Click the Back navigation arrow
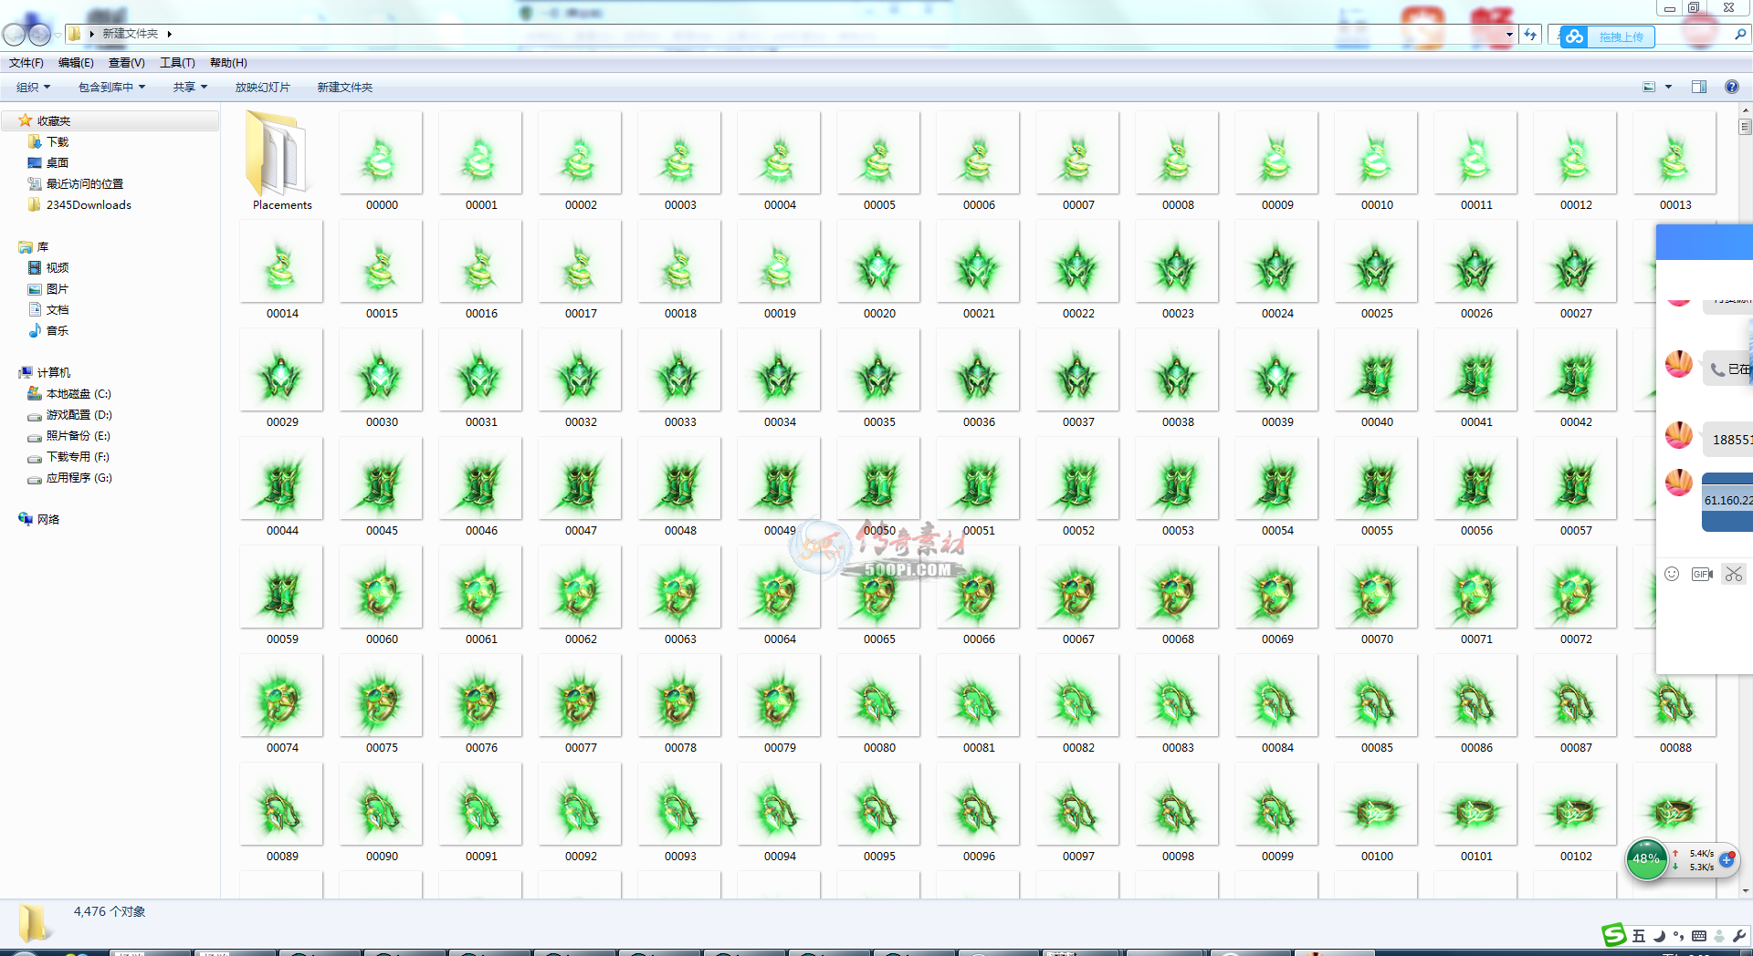The image size is (1753, 956). point(14,35)
